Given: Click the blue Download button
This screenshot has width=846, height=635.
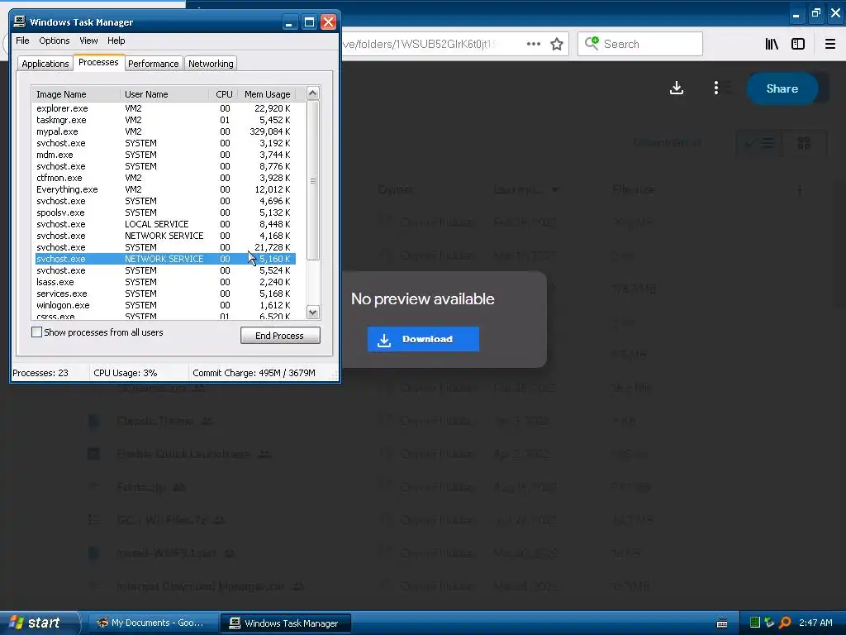Looking at the screenshot, I should [423, 339].
